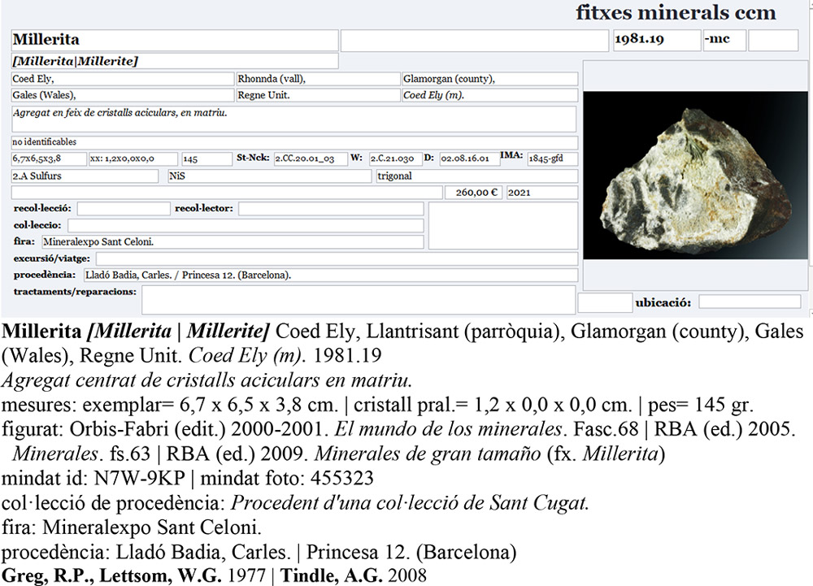Click the description field Agregat en feix
Image resolution: width=813 pixels, height=586 pixels.
pyautogui.click(x=293, y=119)
